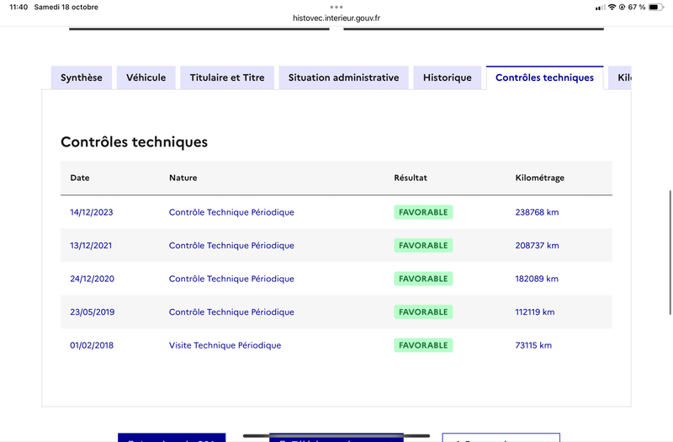Tap the battery icon in status bar
The image size is (673, 442).
click(x=657, y=8)
